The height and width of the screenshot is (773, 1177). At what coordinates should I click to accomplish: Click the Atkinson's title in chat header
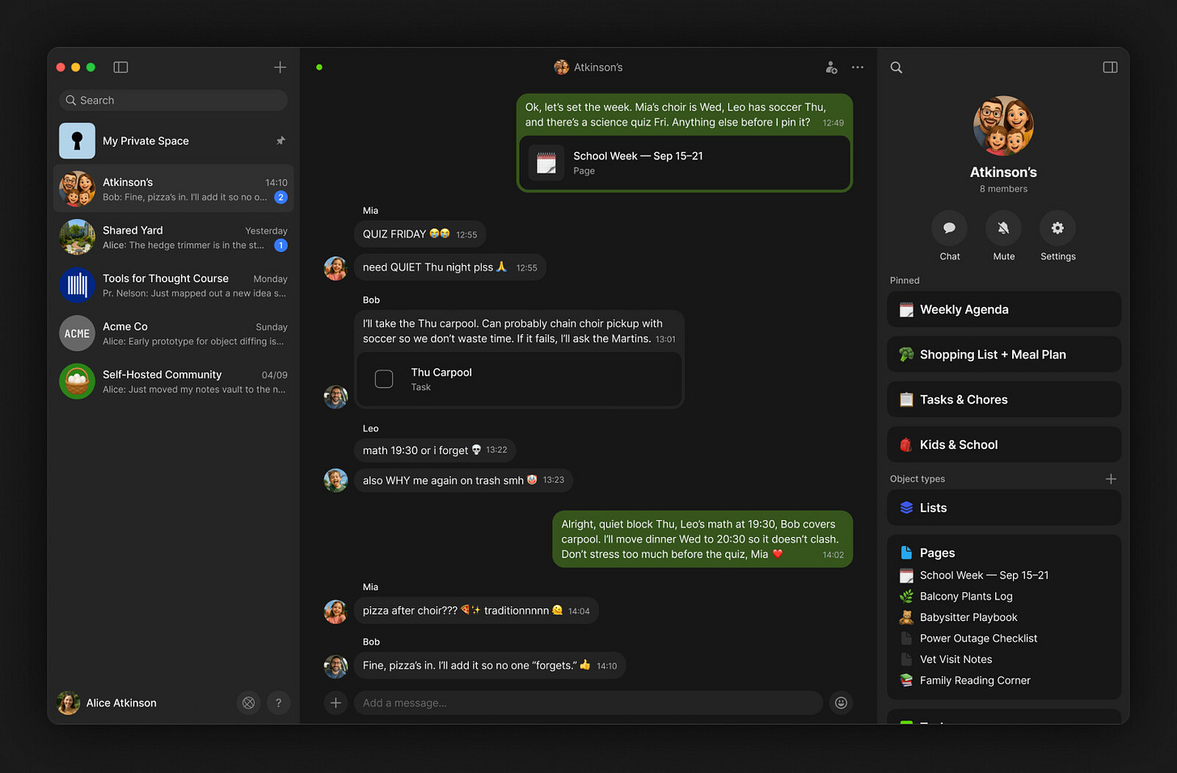[x=588, y=67]
